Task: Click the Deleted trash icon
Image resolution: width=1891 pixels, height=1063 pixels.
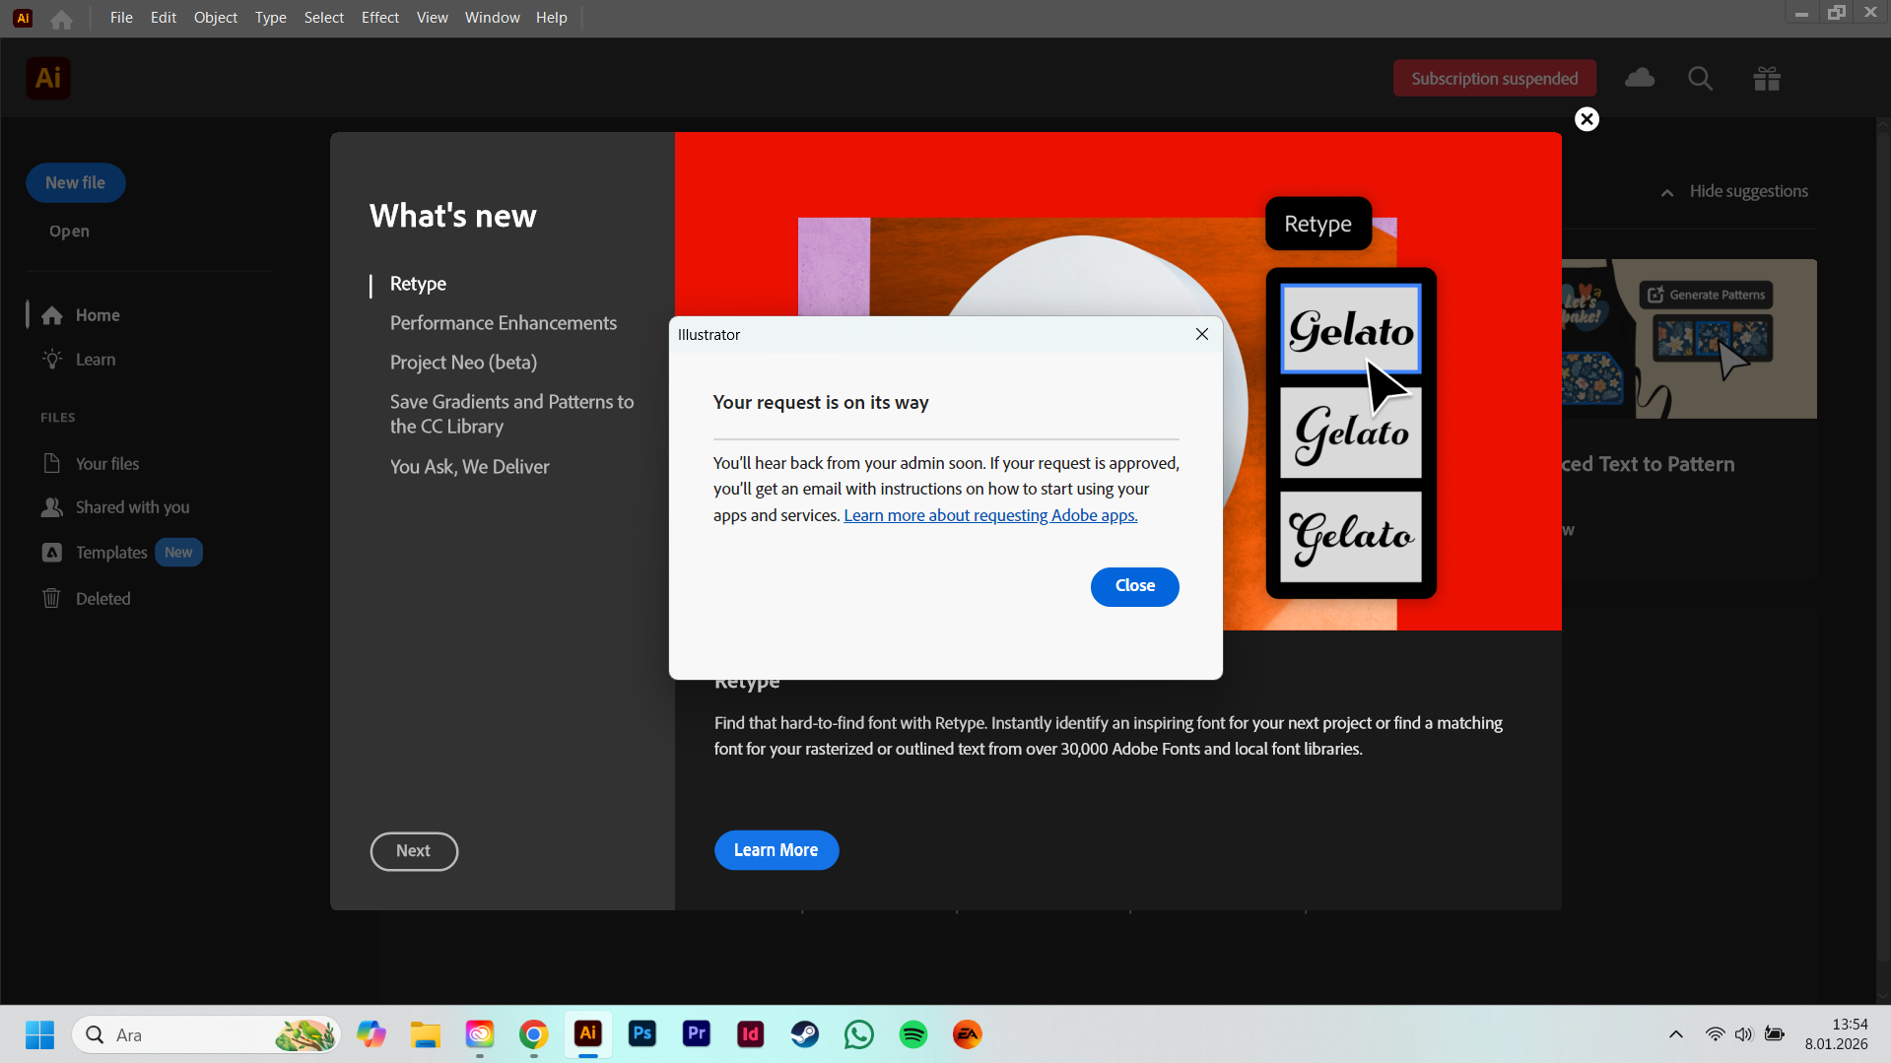Action: pyautogui.click(x=52, y=598)
